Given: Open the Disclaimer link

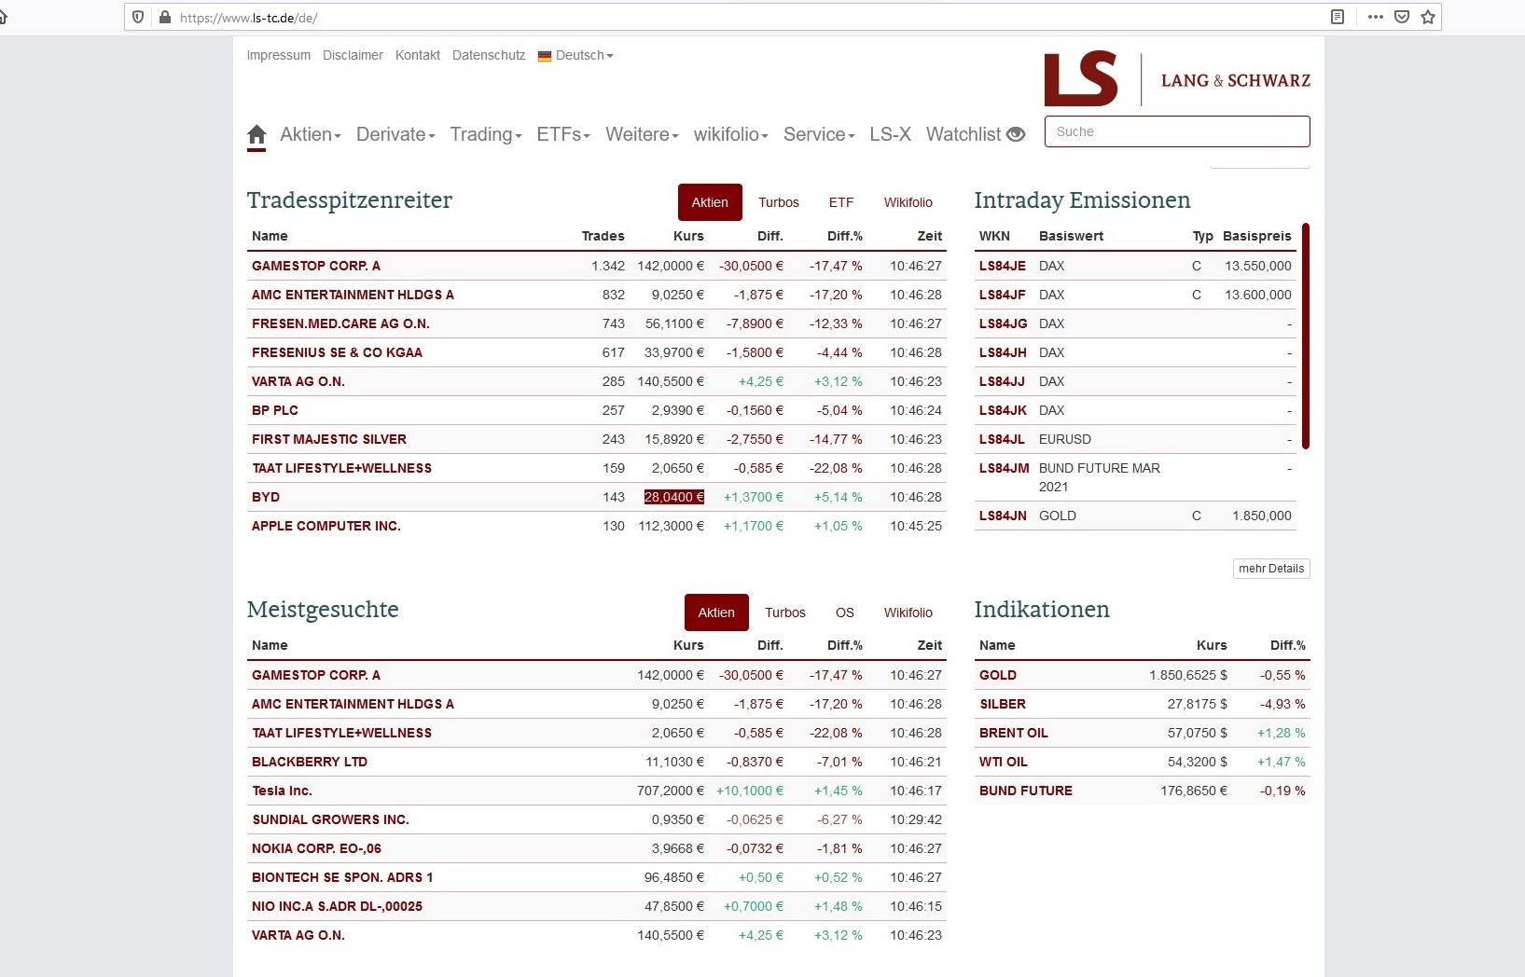Looking at the screenshot, I should [353, 55].
